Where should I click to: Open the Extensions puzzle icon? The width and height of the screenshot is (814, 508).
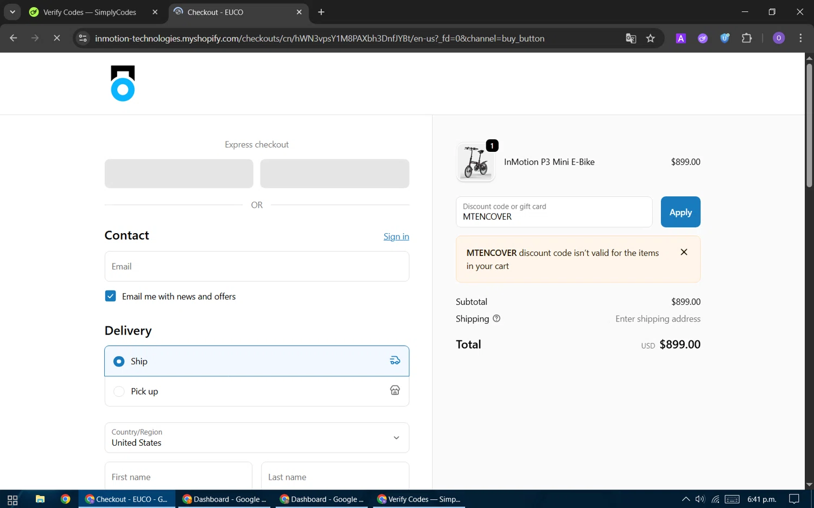pyautogui.click(x=747, y=38)
